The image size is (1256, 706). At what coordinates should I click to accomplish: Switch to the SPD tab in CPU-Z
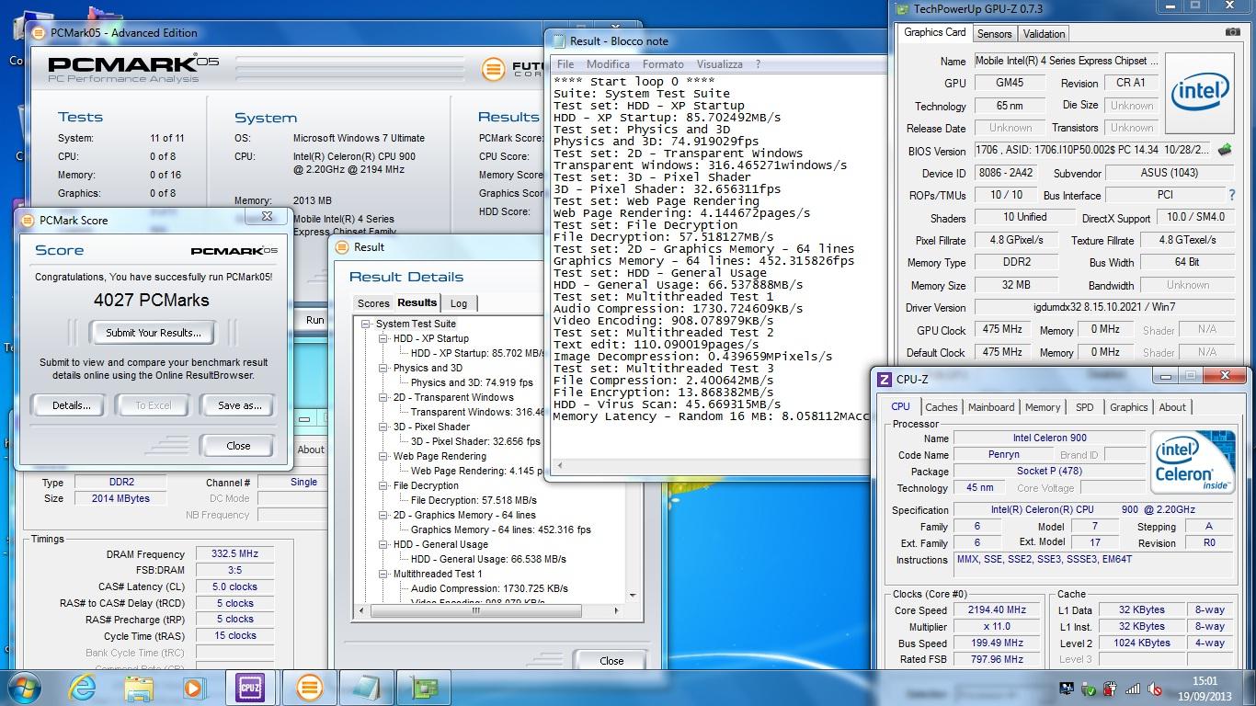(x=1084, y=407)
